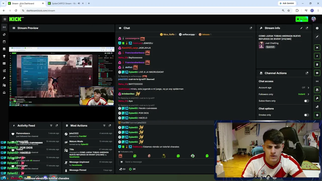Pop out the Stream info panel
The width and height of the screenshot is (322, 181).
[307, 28]
